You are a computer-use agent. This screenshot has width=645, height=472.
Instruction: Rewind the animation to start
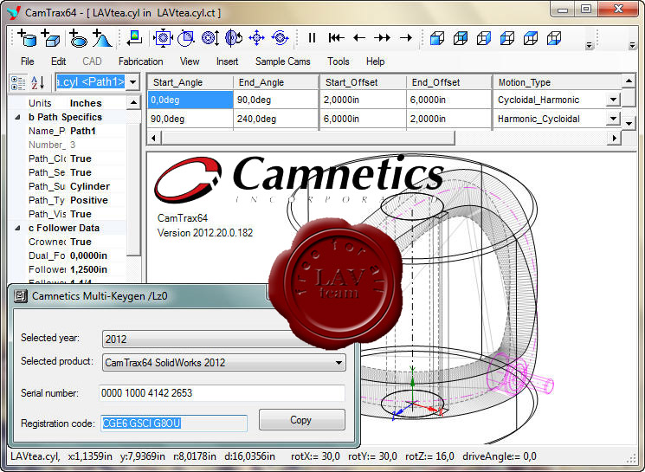tap(336, 38)
